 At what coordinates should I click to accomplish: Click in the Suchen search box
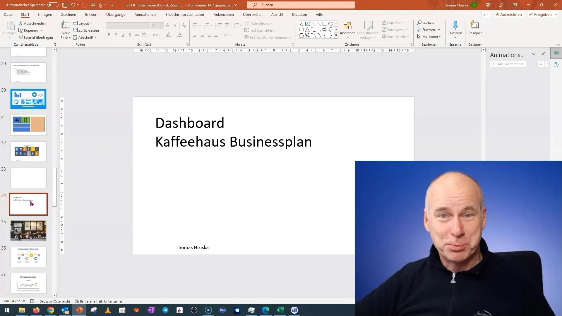(x=301, y=5)
